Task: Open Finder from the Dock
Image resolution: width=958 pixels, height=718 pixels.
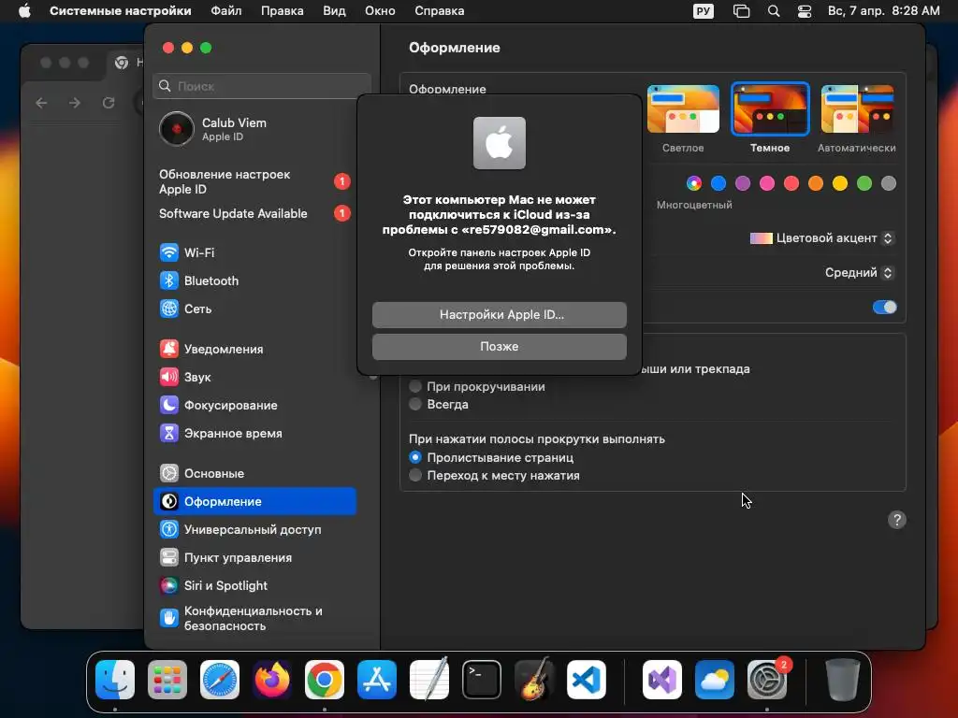Action: [x=115, y=679]
